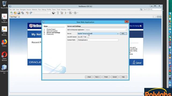Select the Recycle Bin desktop icon
This screenshot has width=172, height=96.
pos(4,5)
